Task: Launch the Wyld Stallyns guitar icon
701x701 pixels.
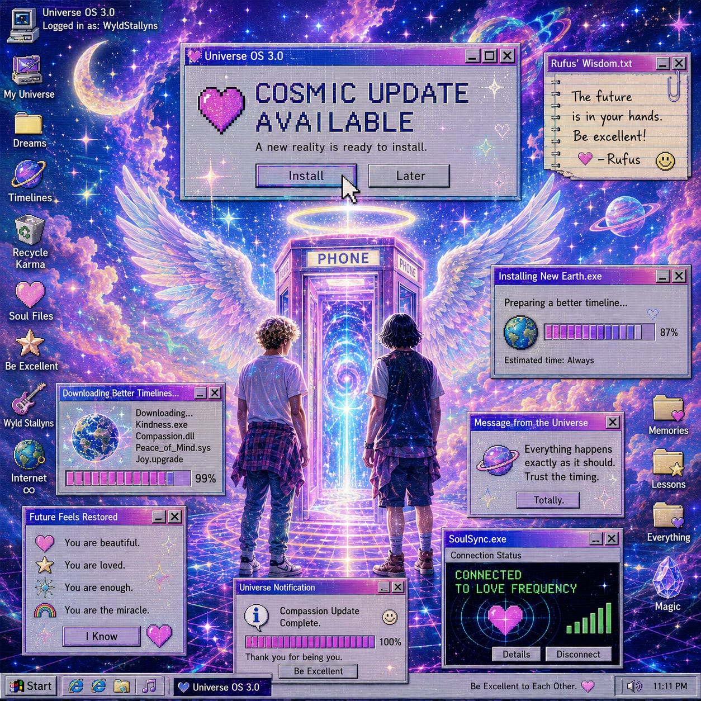Action: click(29, 399)
